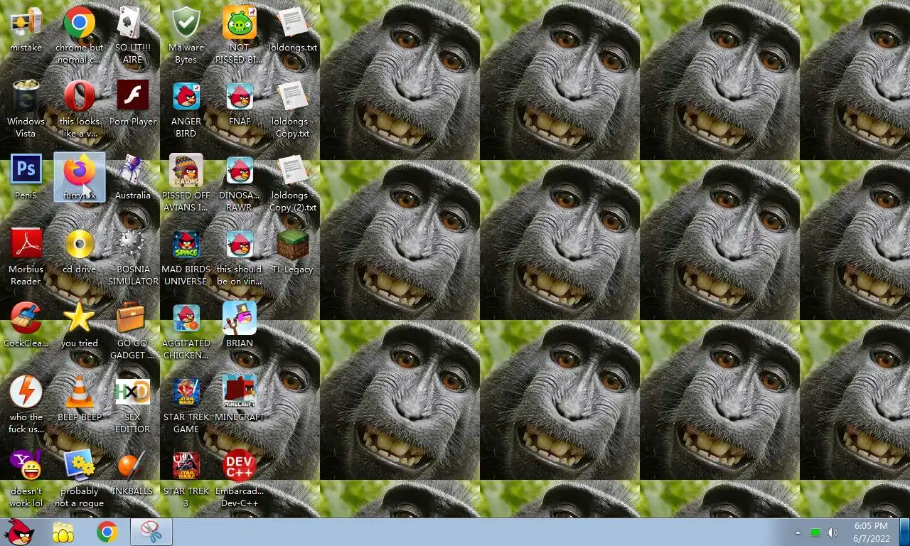Screen dimensions: 910x546
Task: Open the active Snipping Tool taskbar button
Action: 151,532
